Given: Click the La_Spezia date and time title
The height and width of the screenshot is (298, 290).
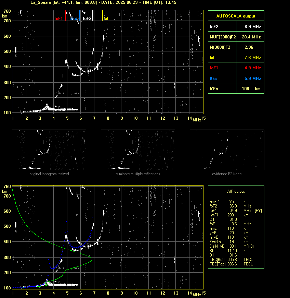Looking at the screenshot, I should click(x=104, y=2).
